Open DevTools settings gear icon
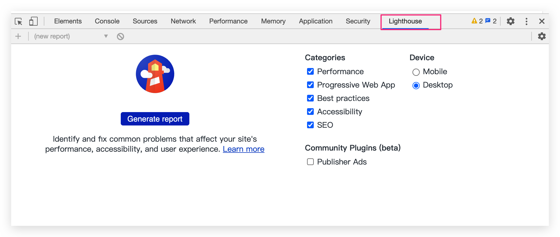This screenshot has width=560, height=237. [510, 21]
